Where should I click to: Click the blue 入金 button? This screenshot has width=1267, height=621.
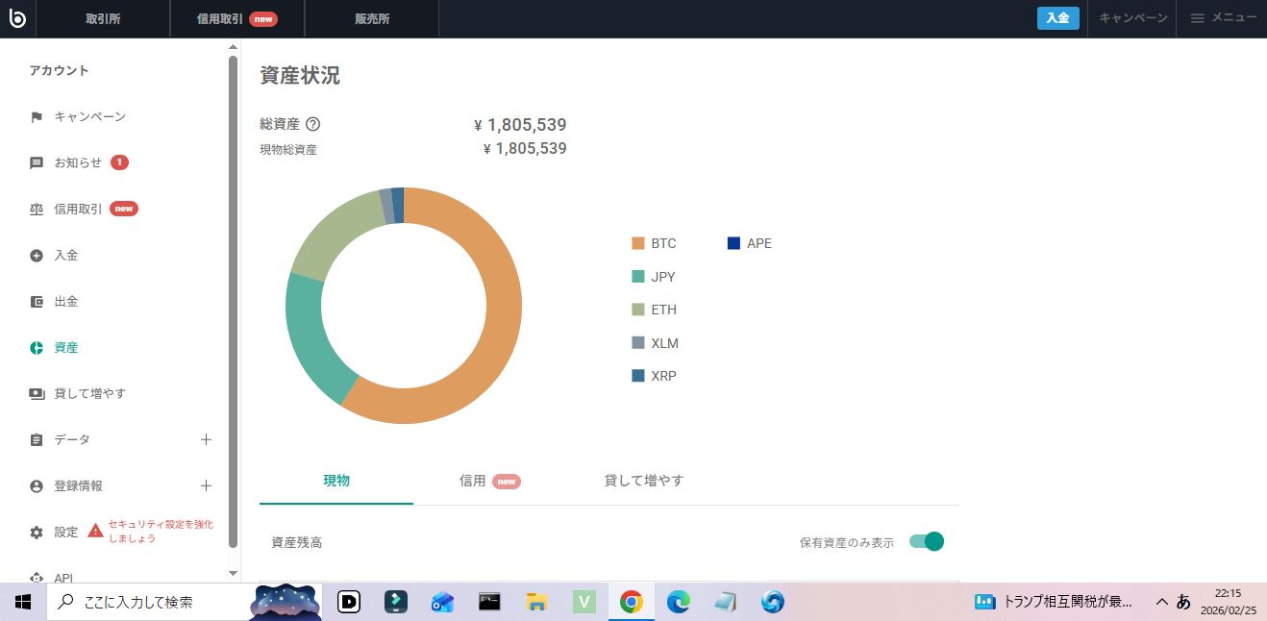pos(1057,18)
